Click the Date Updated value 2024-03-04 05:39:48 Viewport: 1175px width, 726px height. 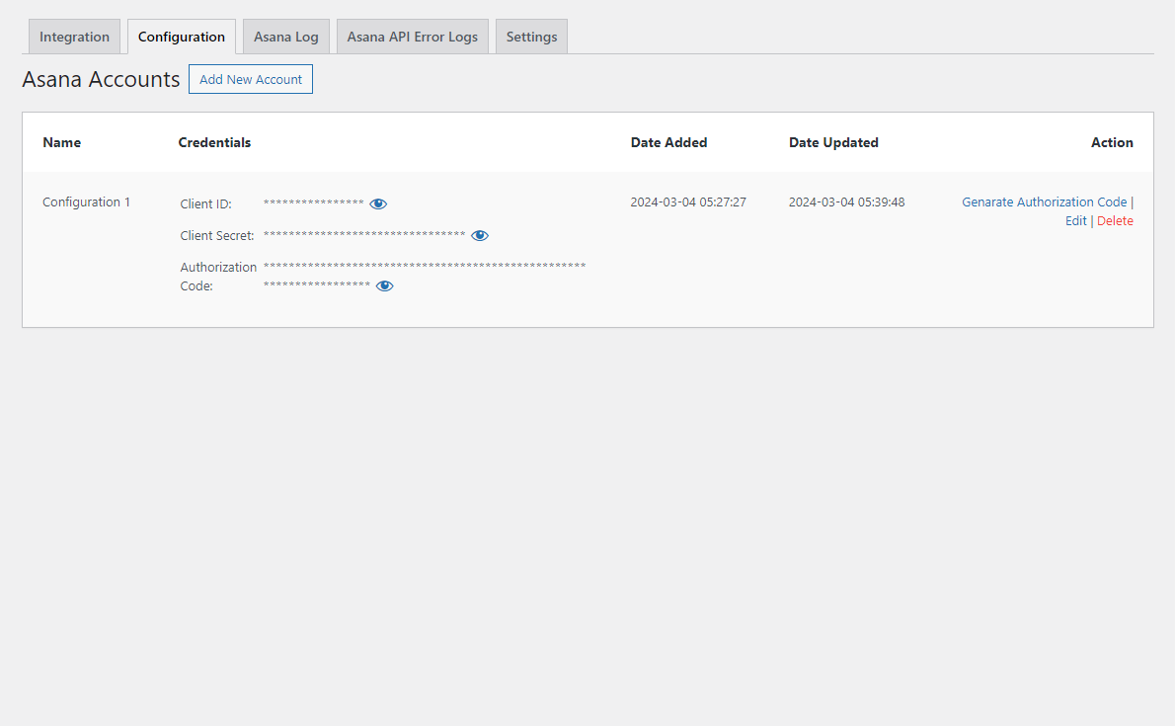click(847, 202)
